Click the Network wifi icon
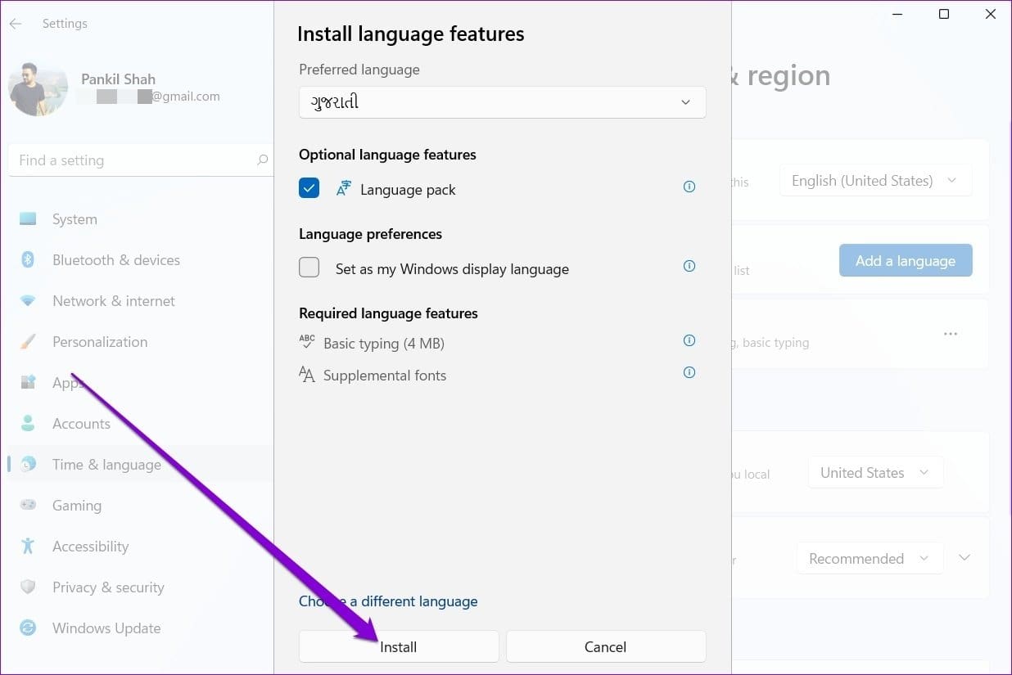 click(28, 301)
